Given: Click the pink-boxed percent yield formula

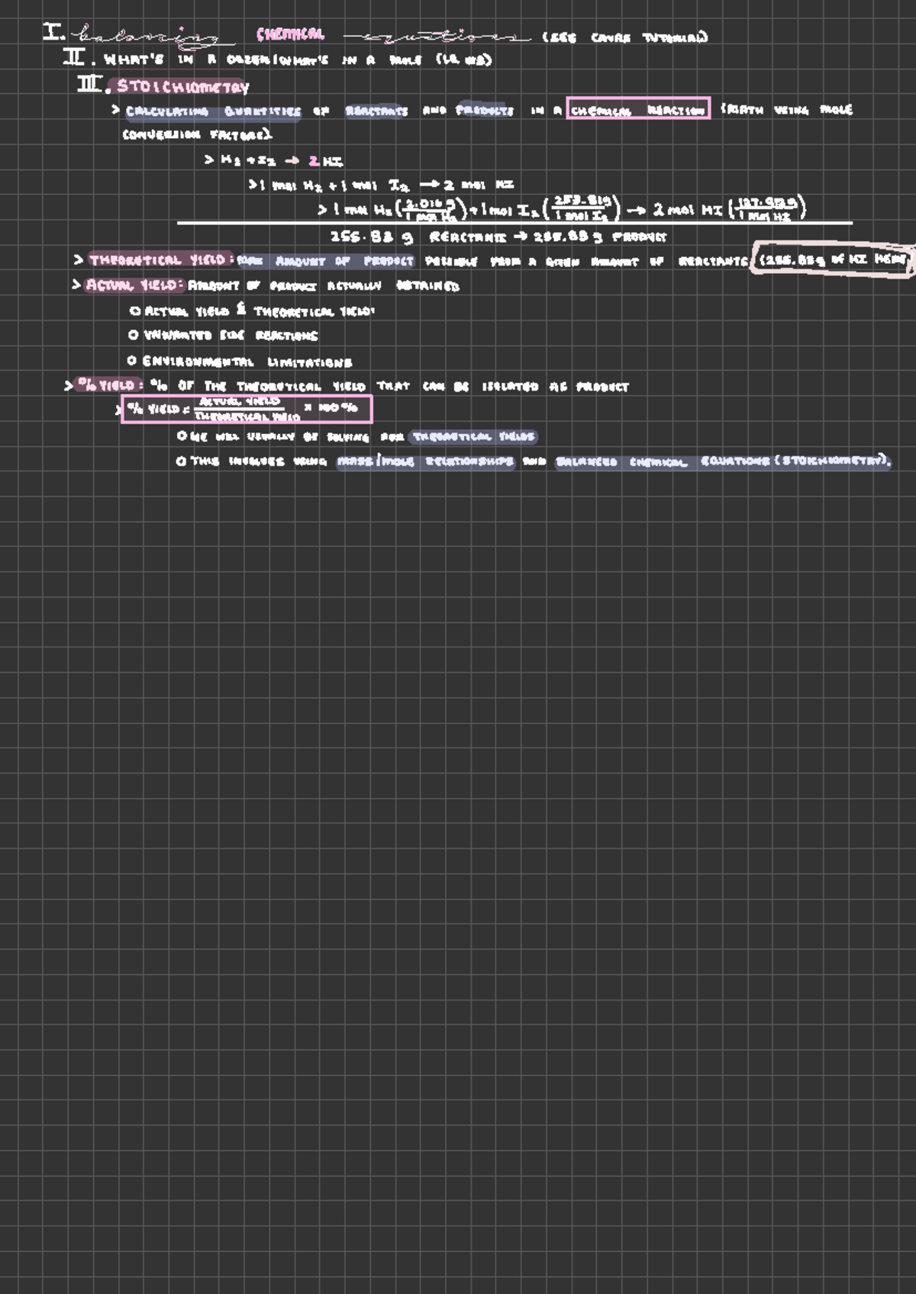Looking at the screenshot, I should (247, 409).
